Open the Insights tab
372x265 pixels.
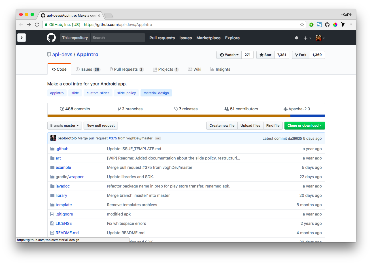point(220,69)
